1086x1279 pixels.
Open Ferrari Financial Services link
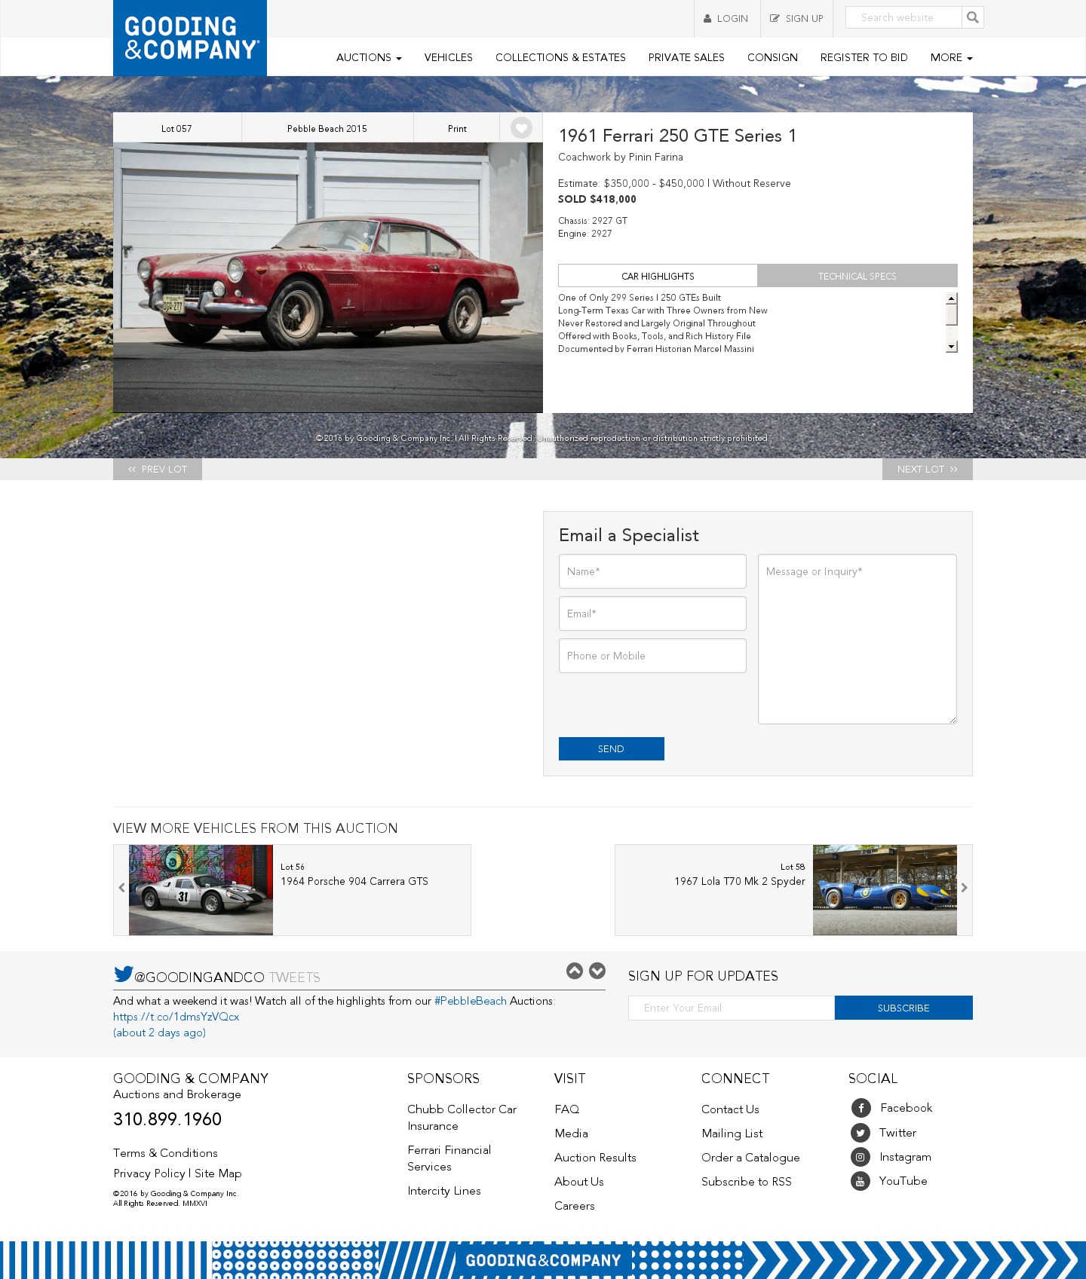[449, 1158]
